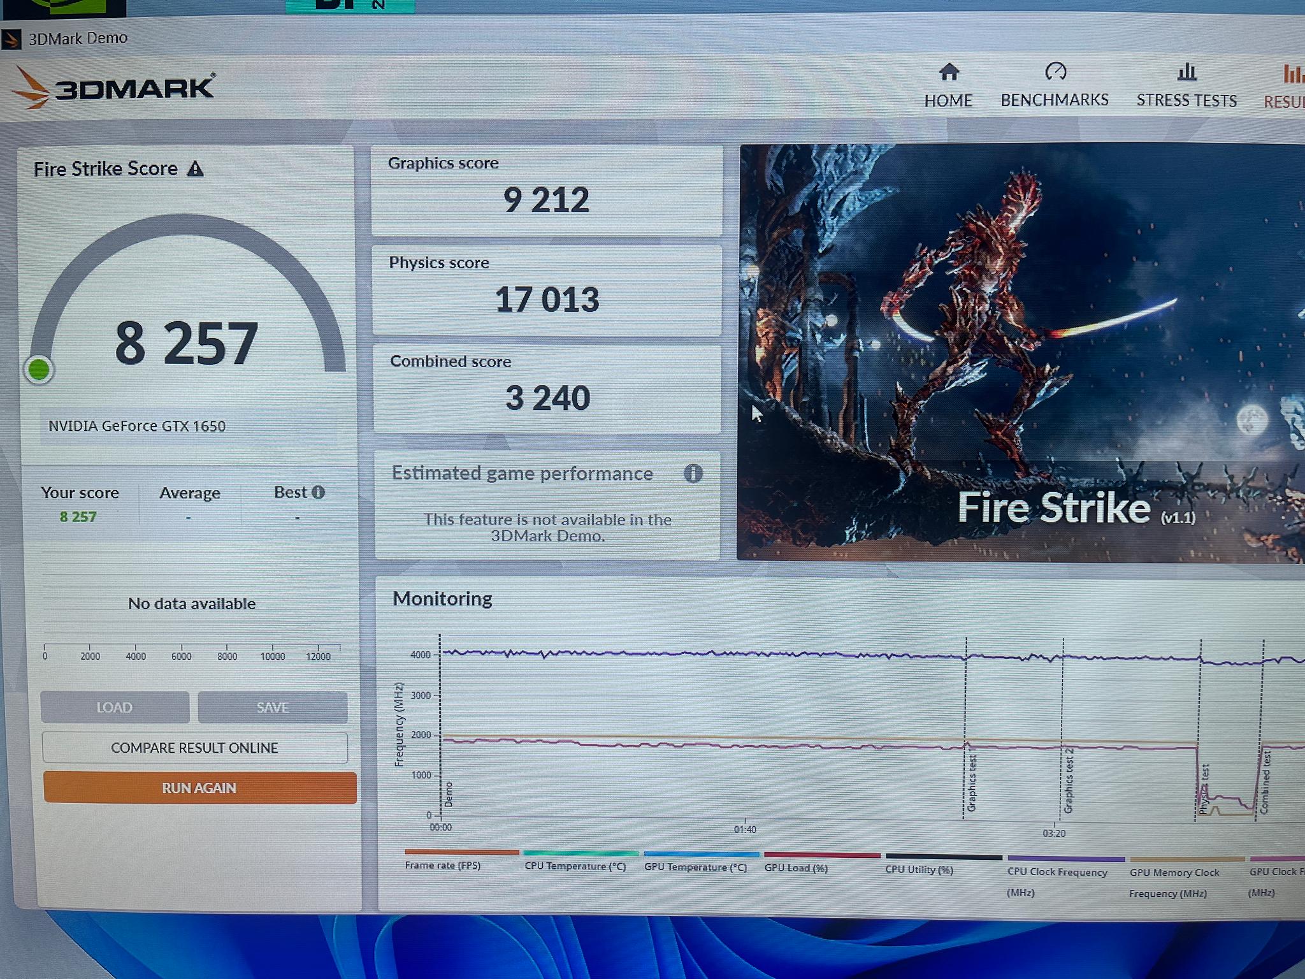The image size is (1305, 979).
Task: Open the Results chart icon
Action: (1293, 75)
